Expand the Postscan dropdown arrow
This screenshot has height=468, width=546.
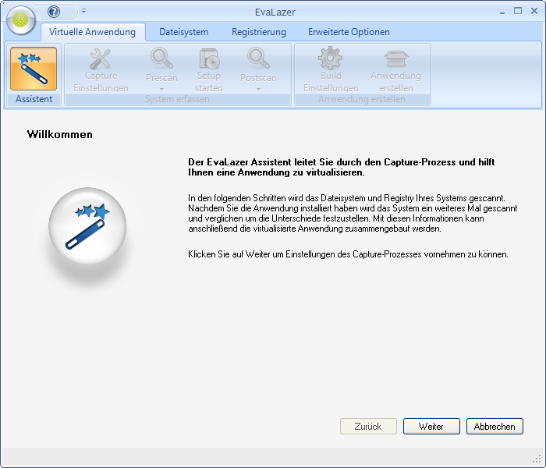click(x=258, y=89)
